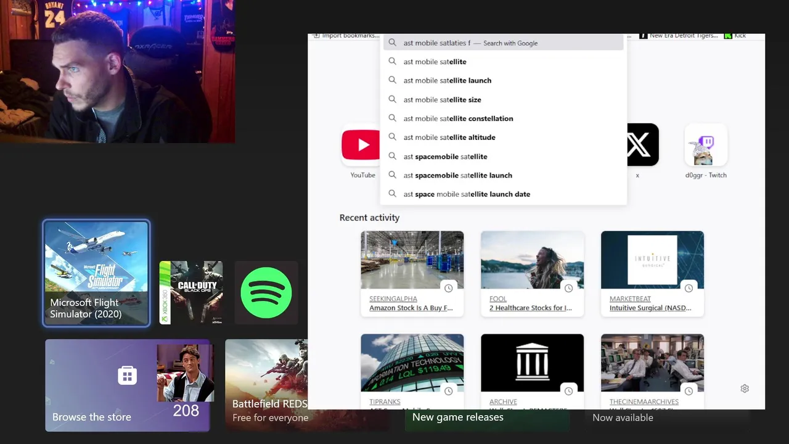Launch Call of Duty Black Ops tile
789x444 pixels.
(191, 292)
